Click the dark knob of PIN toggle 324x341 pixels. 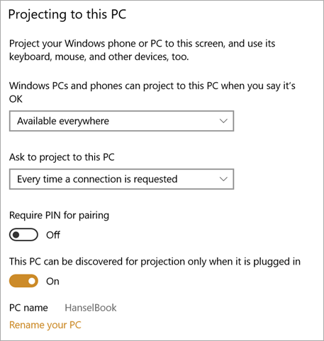coord(16,235)
